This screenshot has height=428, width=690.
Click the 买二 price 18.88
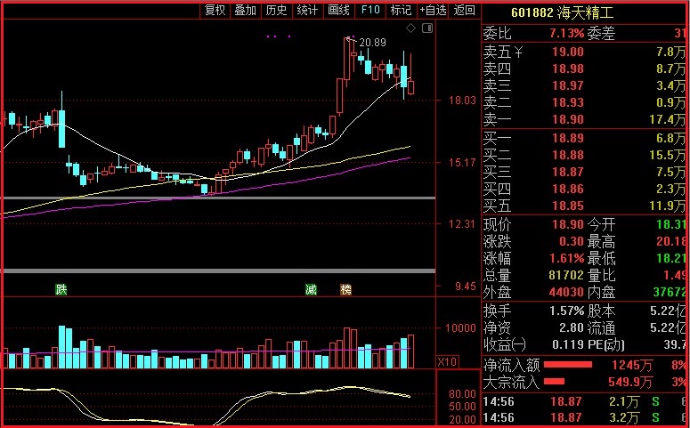[568, 156]
